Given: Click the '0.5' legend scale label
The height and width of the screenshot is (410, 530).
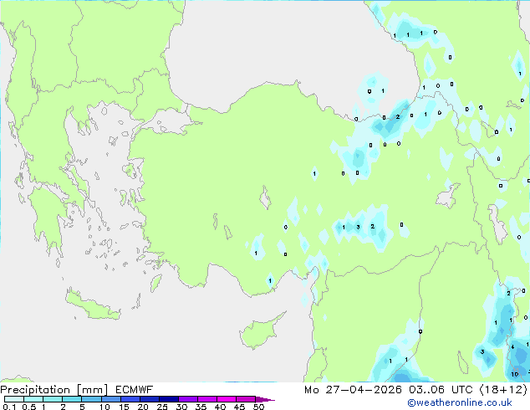Looking at the screenshot, I should pos(28,407).
